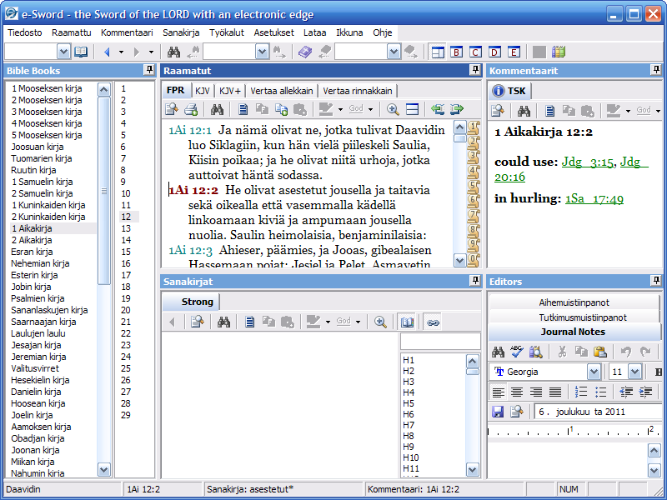Toggle the B layout button in main toolbar
This screenshot has height=500, width=667.
coord(456,52)
